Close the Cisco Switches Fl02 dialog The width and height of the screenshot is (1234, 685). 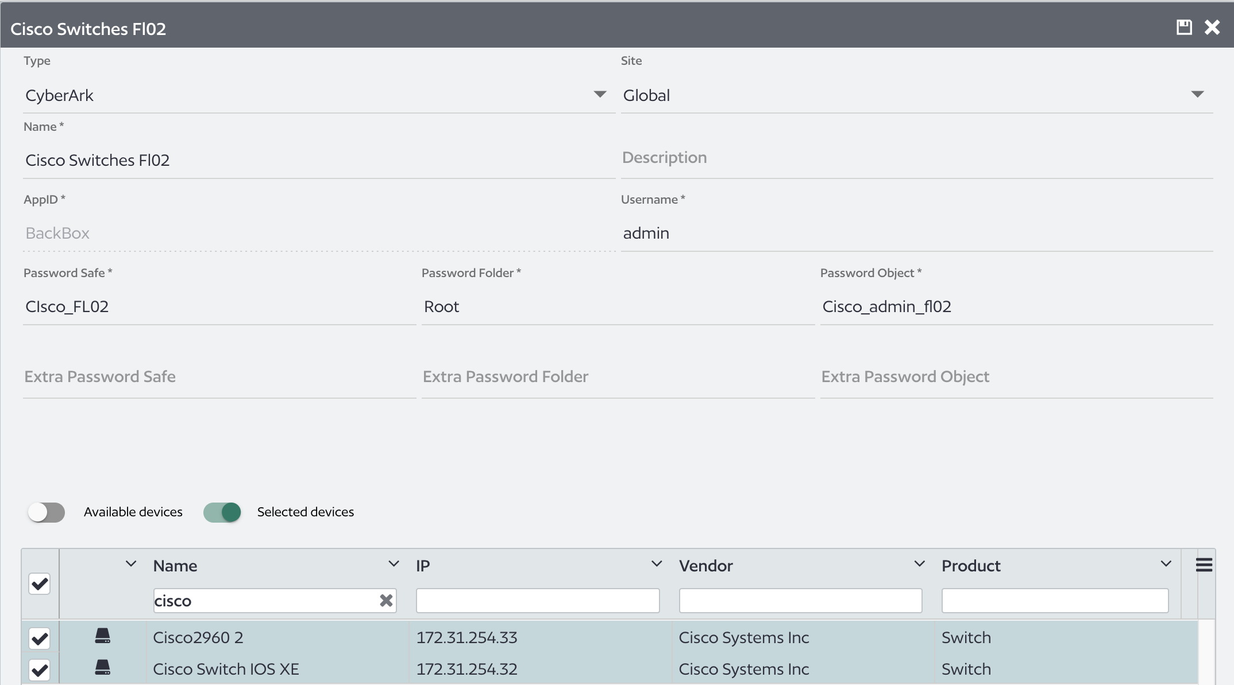point(1212,27)
